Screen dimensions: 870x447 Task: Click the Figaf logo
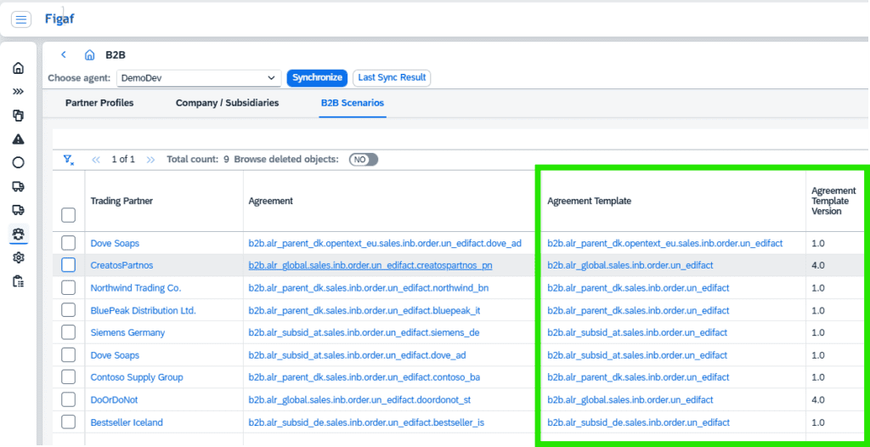pyautogui.click(x=59, y=19)
